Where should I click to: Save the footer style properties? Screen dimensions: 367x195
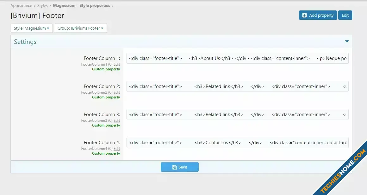(179, 167)
